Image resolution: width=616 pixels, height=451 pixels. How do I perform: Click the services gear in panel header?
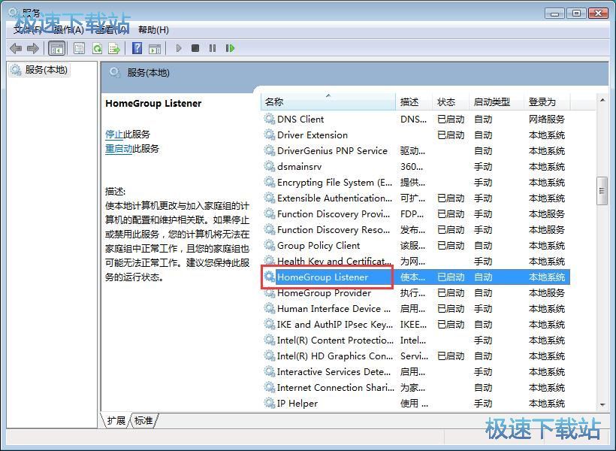coord(115,73)
